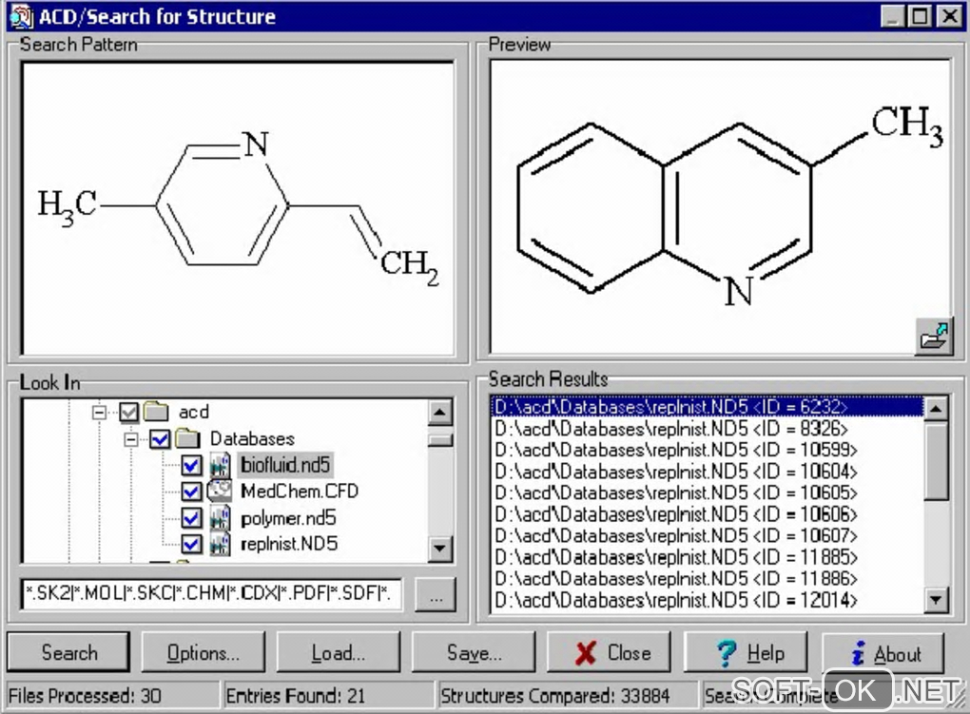Image resolution: width=970 pixels, height=714 pixels.
Task: Click the Save button
Action: point(474,652)
